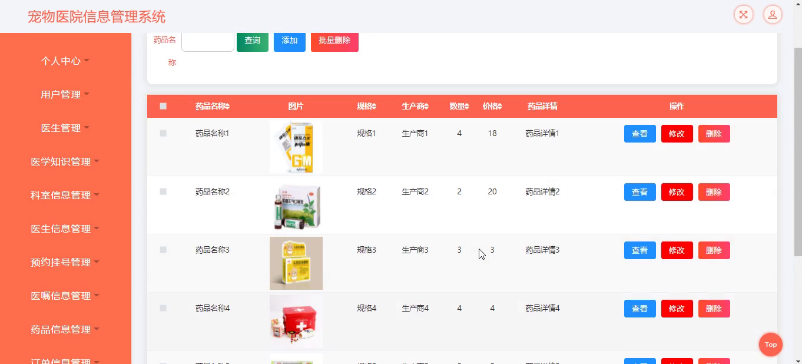Open the 药品名称2 product image

pyautogui.click(x=296, y=205)
